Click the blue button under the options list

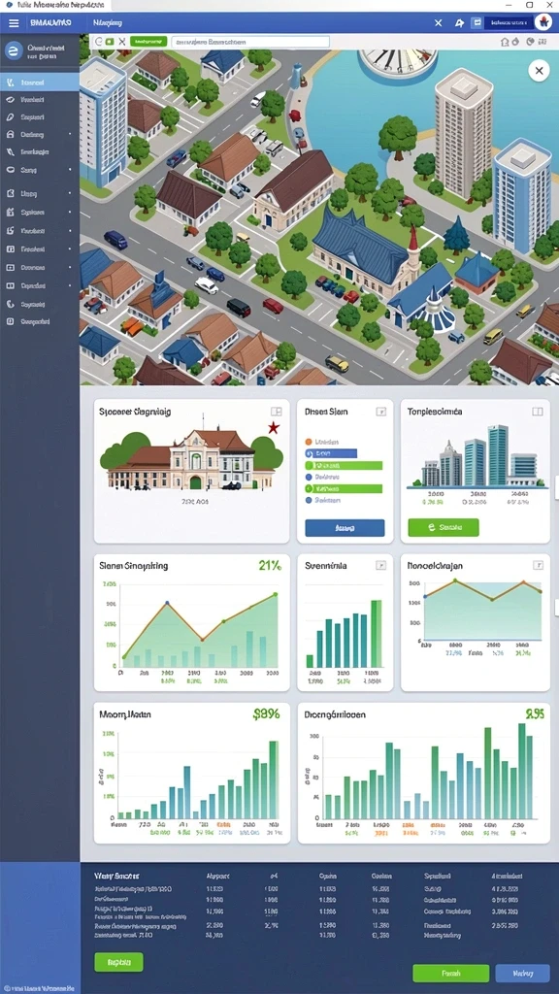click(345, 528)
